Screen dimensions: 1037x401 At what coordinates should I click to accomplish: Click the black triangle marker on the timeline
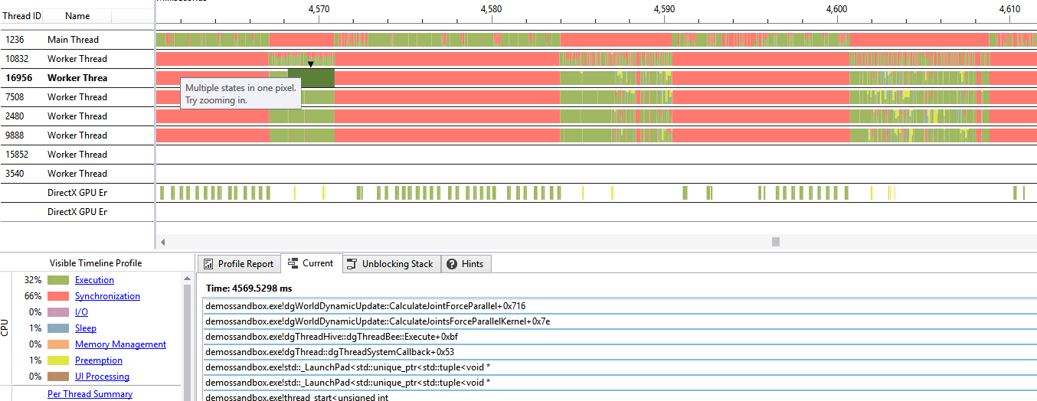tap(310, 65)
